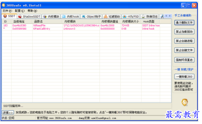Click the ntfs/FSD tab icon
The height and width of the screenshot is (124, 202).
(124, 16)
